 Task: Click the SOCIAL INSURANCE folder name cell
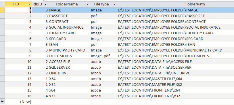click(69, 27)
